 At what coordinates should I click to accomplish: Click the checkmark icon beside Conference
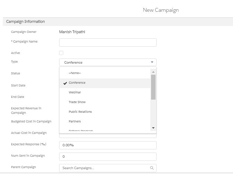pyautogui.click(x=65, y=83)
